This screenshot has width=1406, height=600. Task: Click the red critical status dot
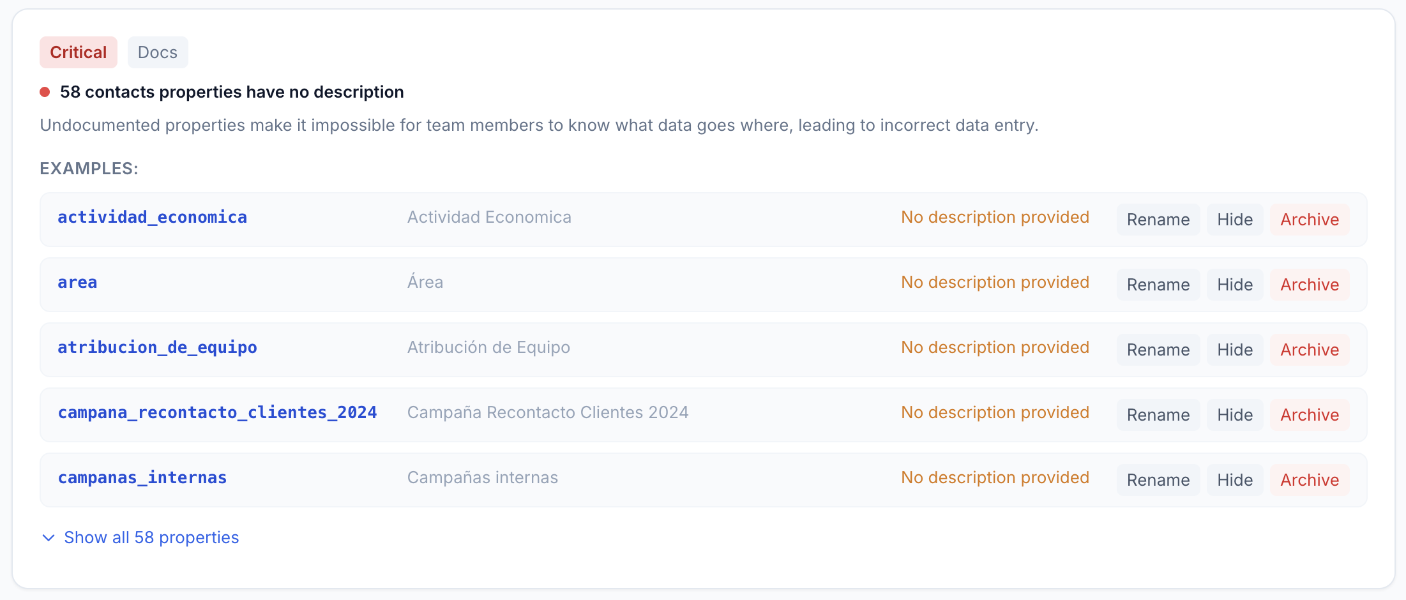45,92
